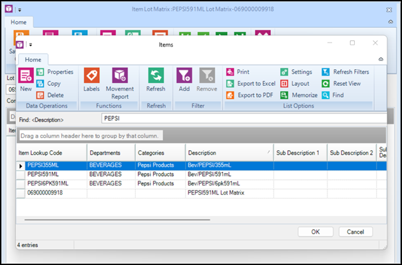Click the horizontal scrollbar in items grid
This screenshot has height=265, width=402.
117,219
